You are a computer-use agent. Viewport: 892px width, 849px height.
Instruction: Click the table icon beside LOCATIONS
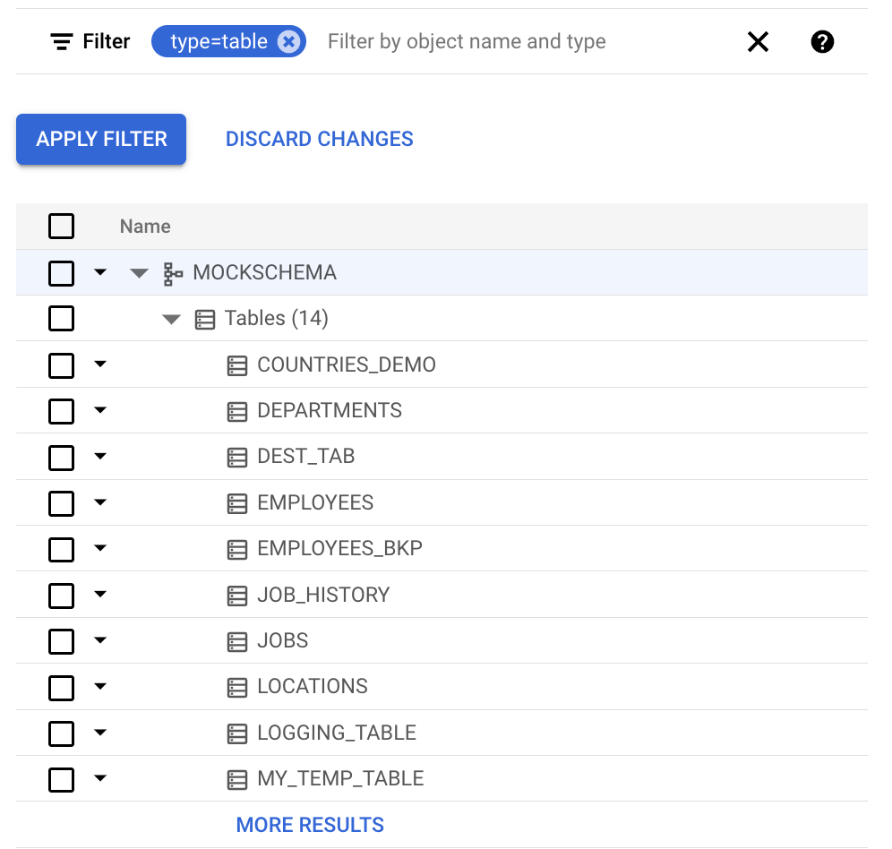click(236, 686)
